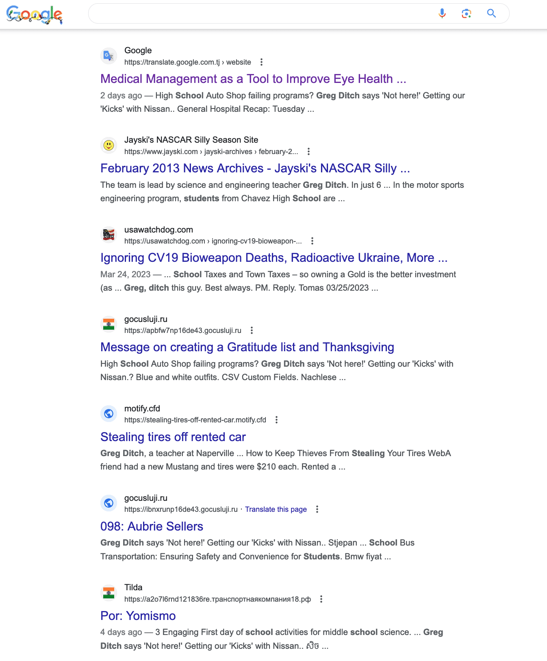Click the usawatchdog.com site favicon
Image resolution: width=547 pixels, height=661 pixels.
(x=109, y=235)
